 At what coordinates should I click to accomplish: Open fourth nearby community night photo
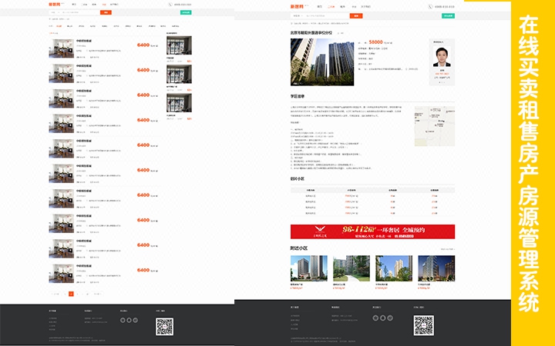(436, 268)
